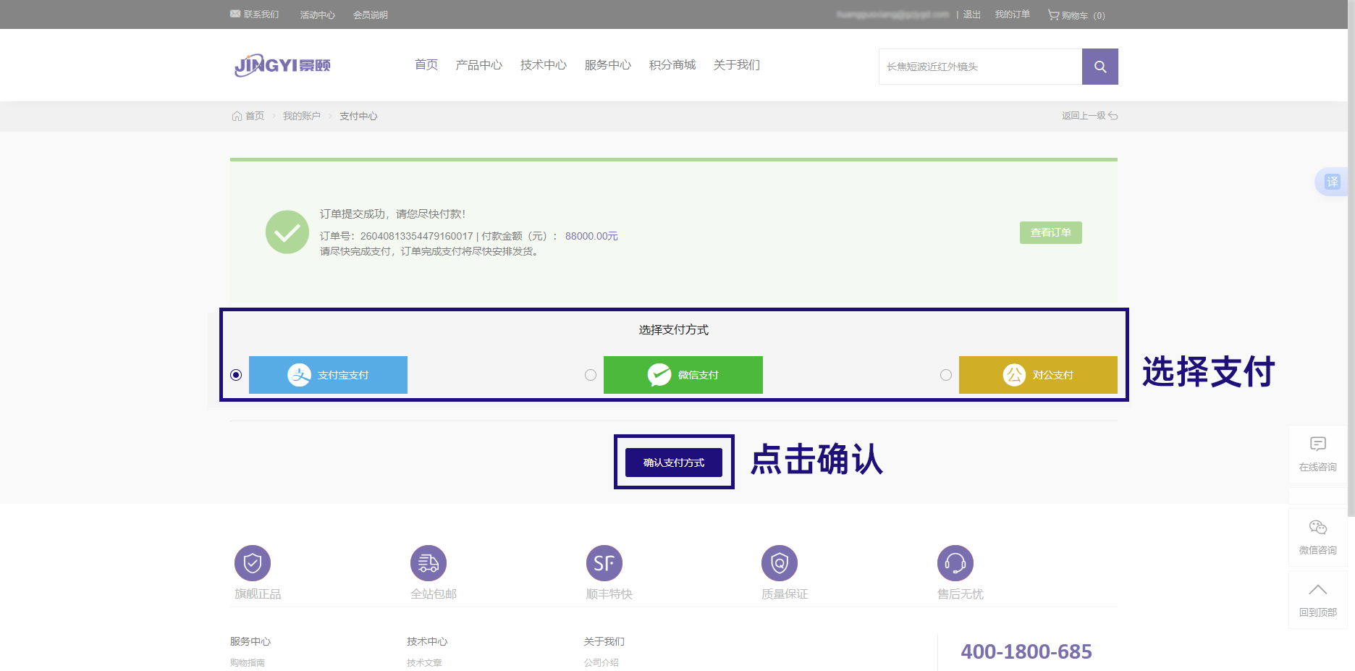Click the 确认支付方式 confirm button

[673, 463]
